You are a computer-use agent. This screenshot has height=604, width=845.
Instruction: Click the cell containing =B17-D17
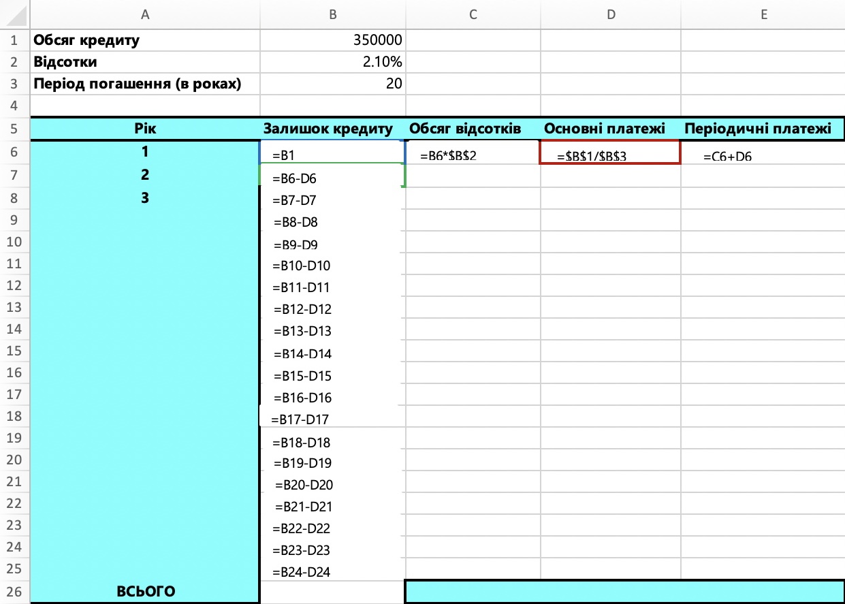333,417
